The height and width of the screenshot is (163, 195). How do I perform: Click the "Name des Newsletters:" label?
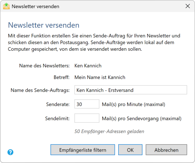(44, 66)
